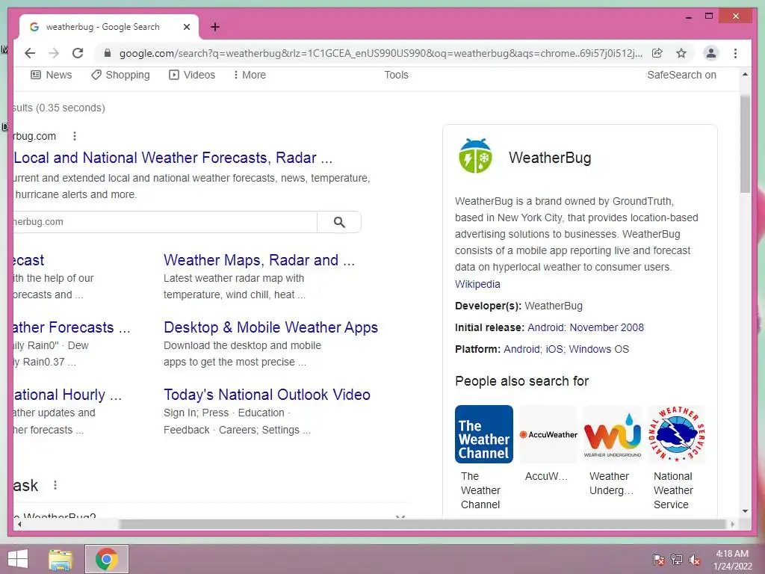Open Today's National Outlook Video link
This screenshot has width=765, height=574.
[267, 395]
